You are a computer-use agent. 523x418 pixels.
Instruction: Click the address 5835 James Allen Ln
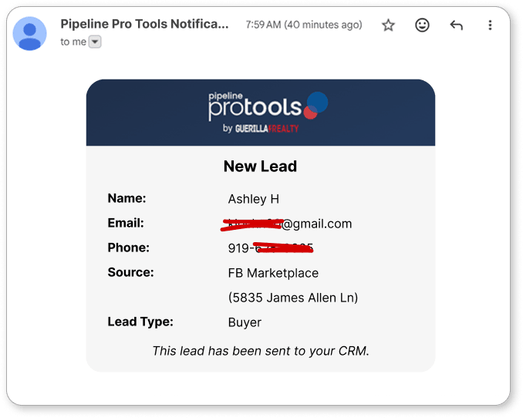tap(293, 298)
